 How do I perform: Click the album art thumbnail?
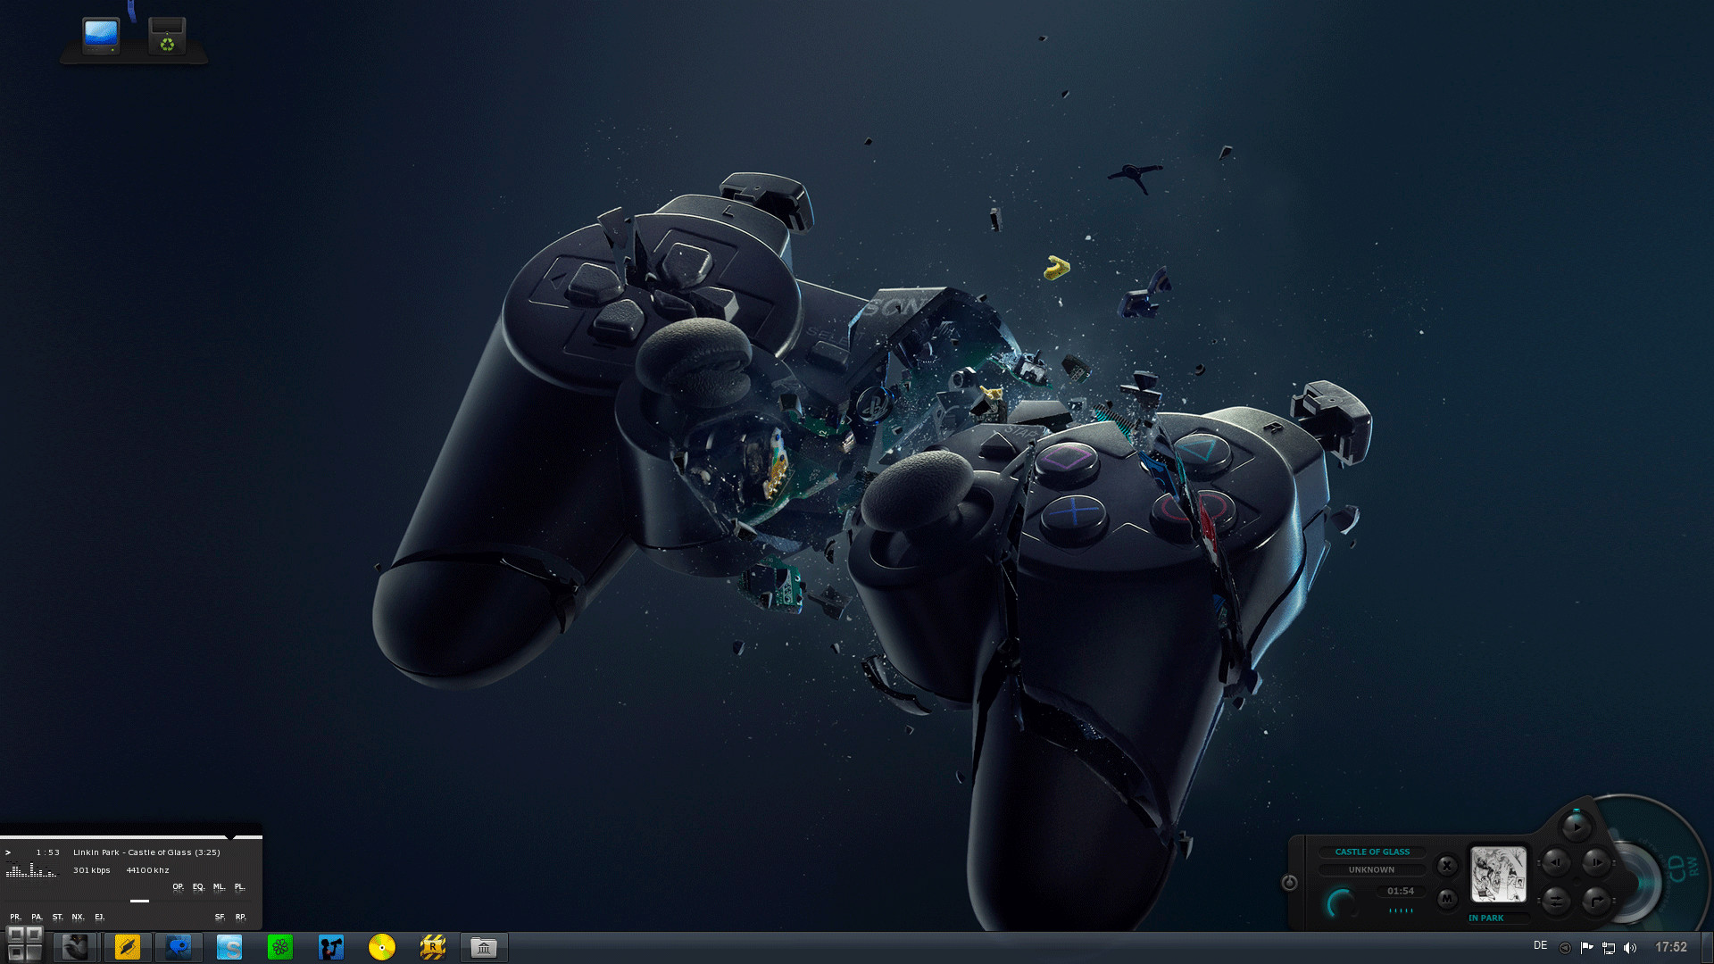pyautogui.click(x=1498, y=875)
